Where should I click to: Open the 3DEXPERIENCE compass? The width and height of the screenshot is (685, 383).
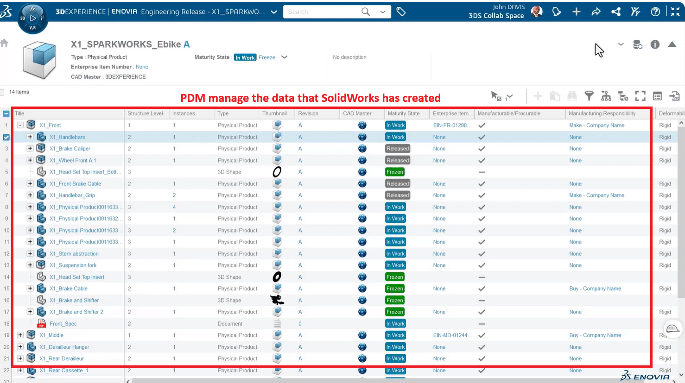tap(32, 18)
